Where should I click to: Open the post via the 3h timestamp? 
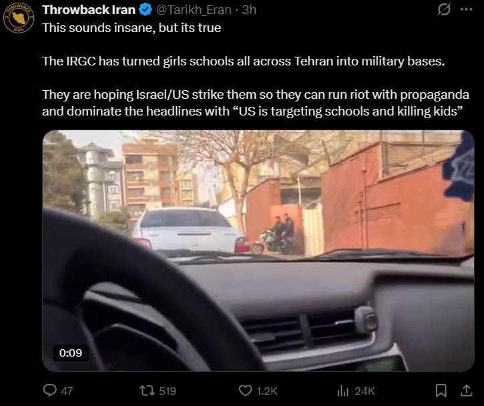pos(249,10)
